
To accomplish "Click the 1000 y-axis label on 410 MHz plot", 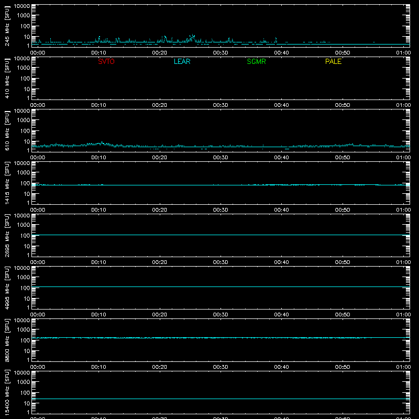I will [24, 68].
